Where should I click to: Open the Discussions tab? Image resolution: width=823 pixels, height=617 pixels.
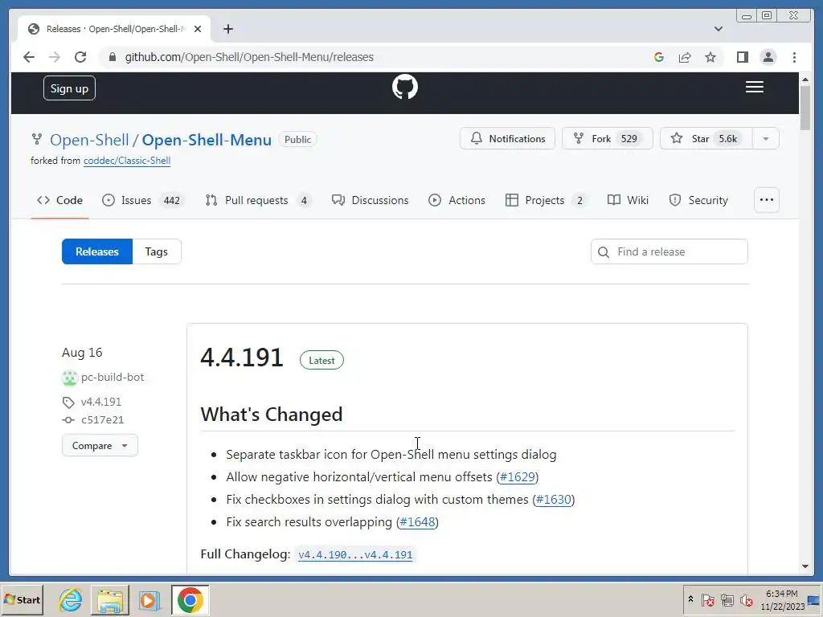(370, 200)
